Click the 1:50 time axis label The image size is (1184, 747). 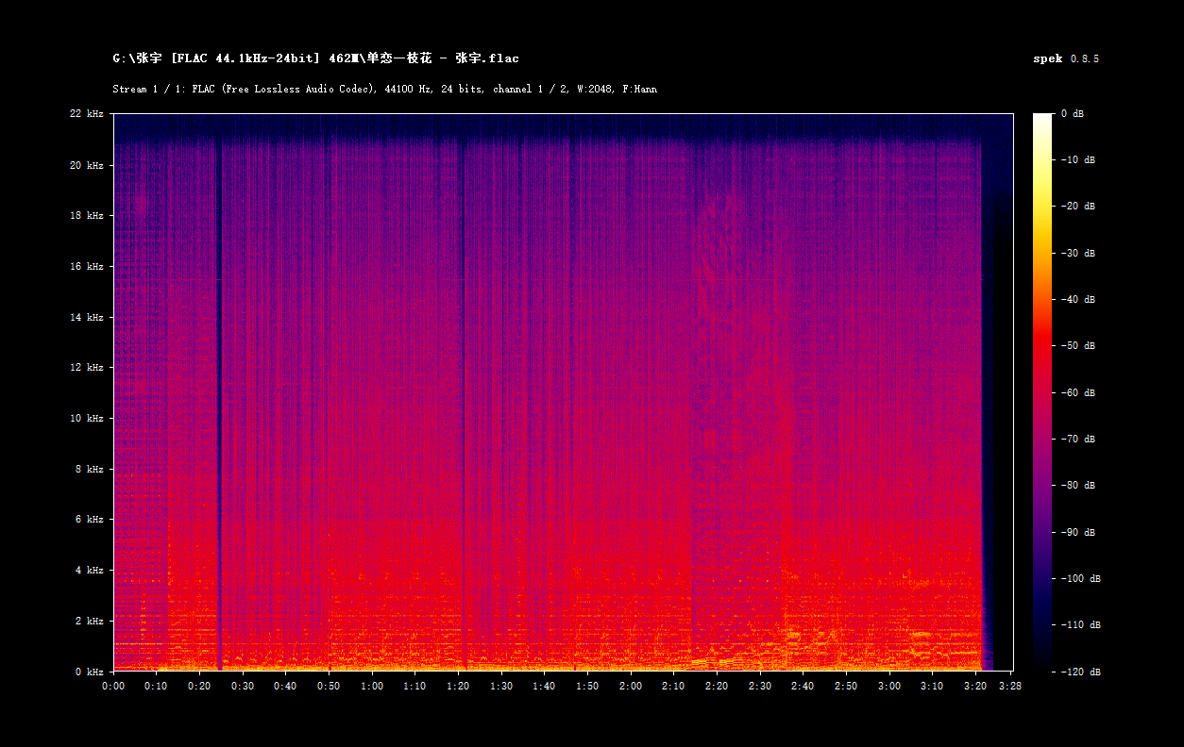click(x=587, y=687)
